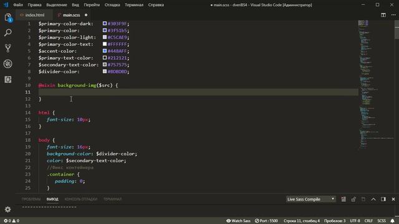This screenshot has height=224, width=399.
Task: Click the cursor position Строка 11 indicator
Action: [x=302, y=221]
